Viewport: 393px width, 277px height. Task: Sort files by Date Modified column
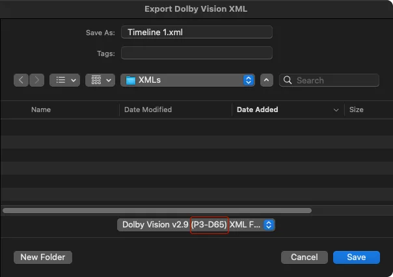(148, 109)
